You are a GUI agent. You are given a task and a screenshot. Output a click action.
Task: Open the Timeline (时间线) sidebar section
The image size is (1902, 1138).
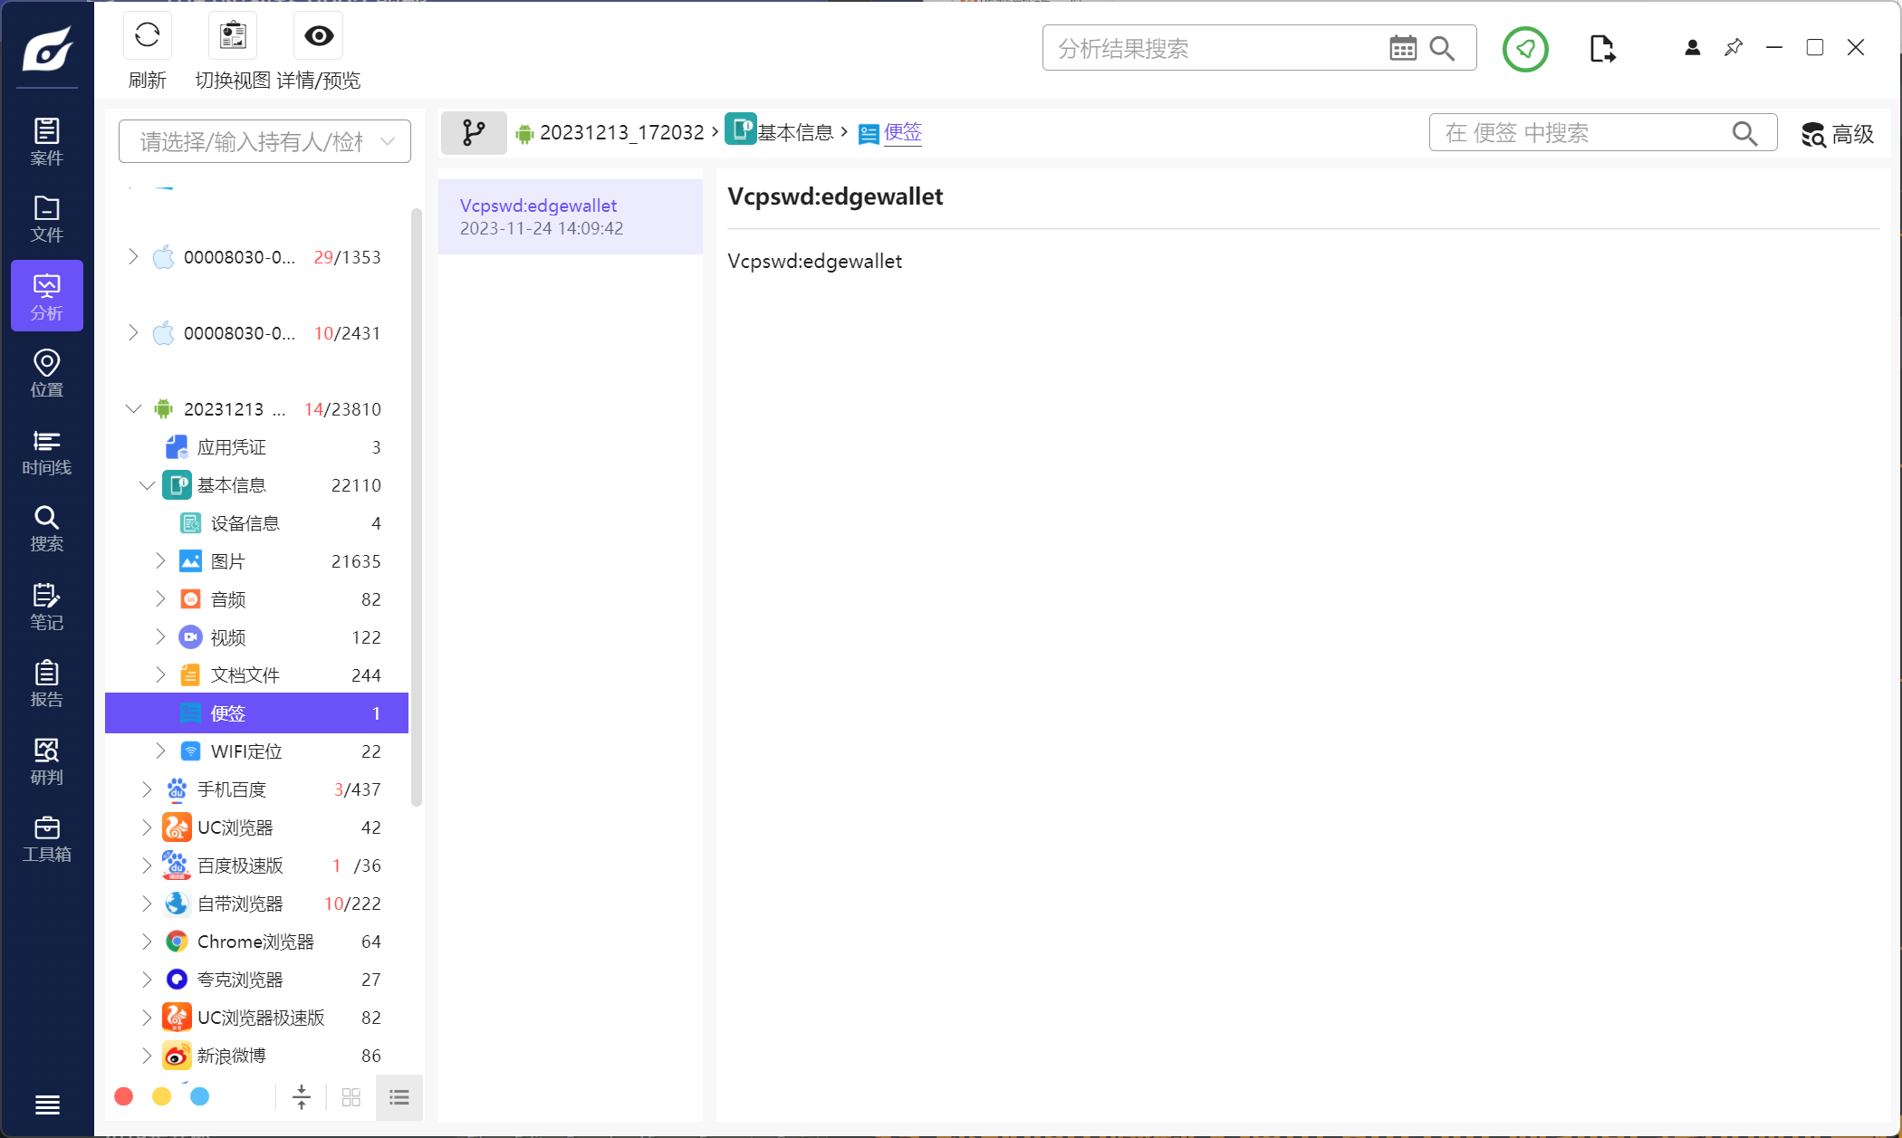point(46,451)
